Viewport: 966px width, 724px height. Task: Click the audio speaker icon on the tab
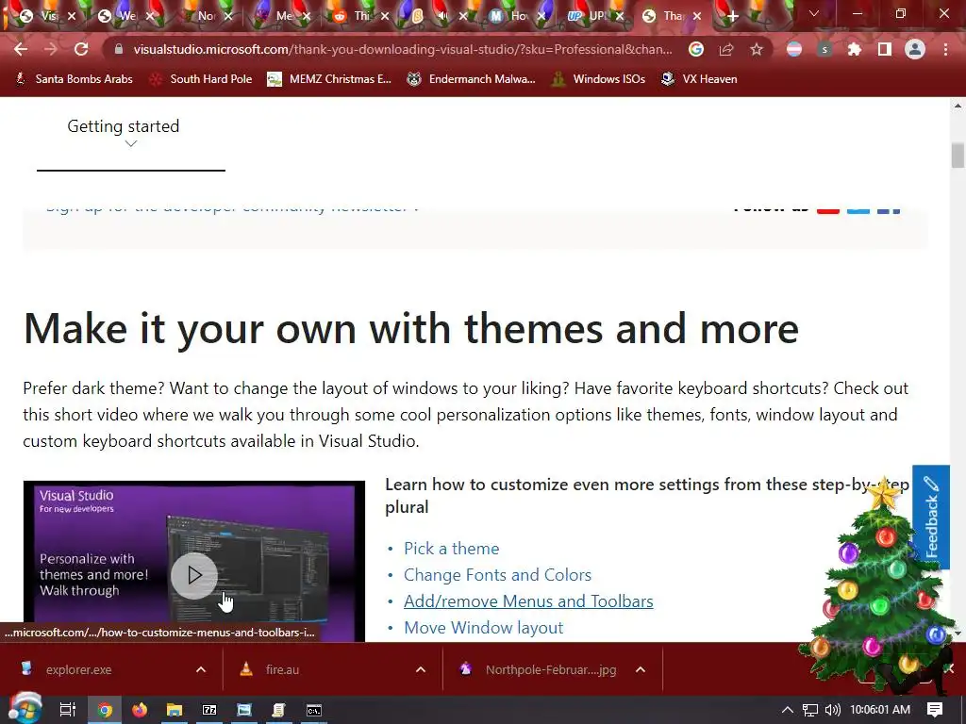click(443, 16)
